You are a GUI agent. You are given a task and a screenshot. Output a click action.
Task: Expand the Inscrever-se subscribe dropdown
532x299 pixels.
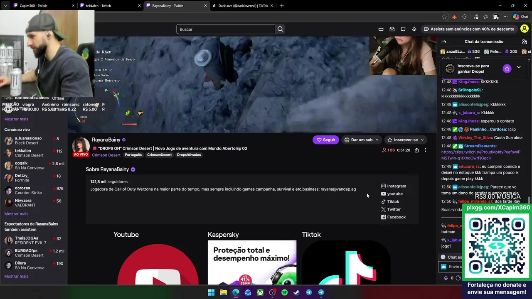[405, 140]
